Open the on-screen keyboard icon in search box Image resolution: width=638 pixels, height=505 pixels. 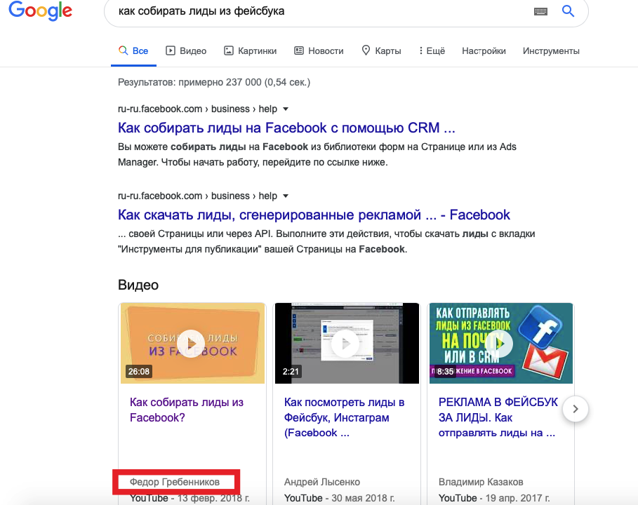(540, 11)
